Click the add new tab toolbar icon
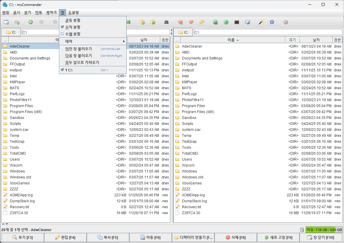This screenshot has height=243, width=344. pos(17,22)
